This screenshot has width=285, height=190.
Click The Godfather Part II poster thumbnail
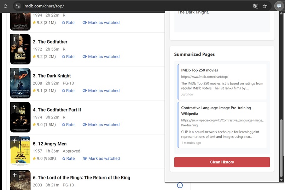[x=20, y=117]
